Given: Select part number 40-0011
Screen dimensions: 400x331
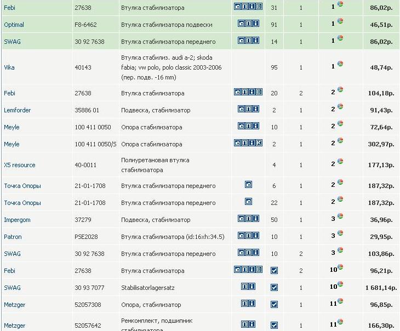Looking at the screenshot, I should [85, 165].
